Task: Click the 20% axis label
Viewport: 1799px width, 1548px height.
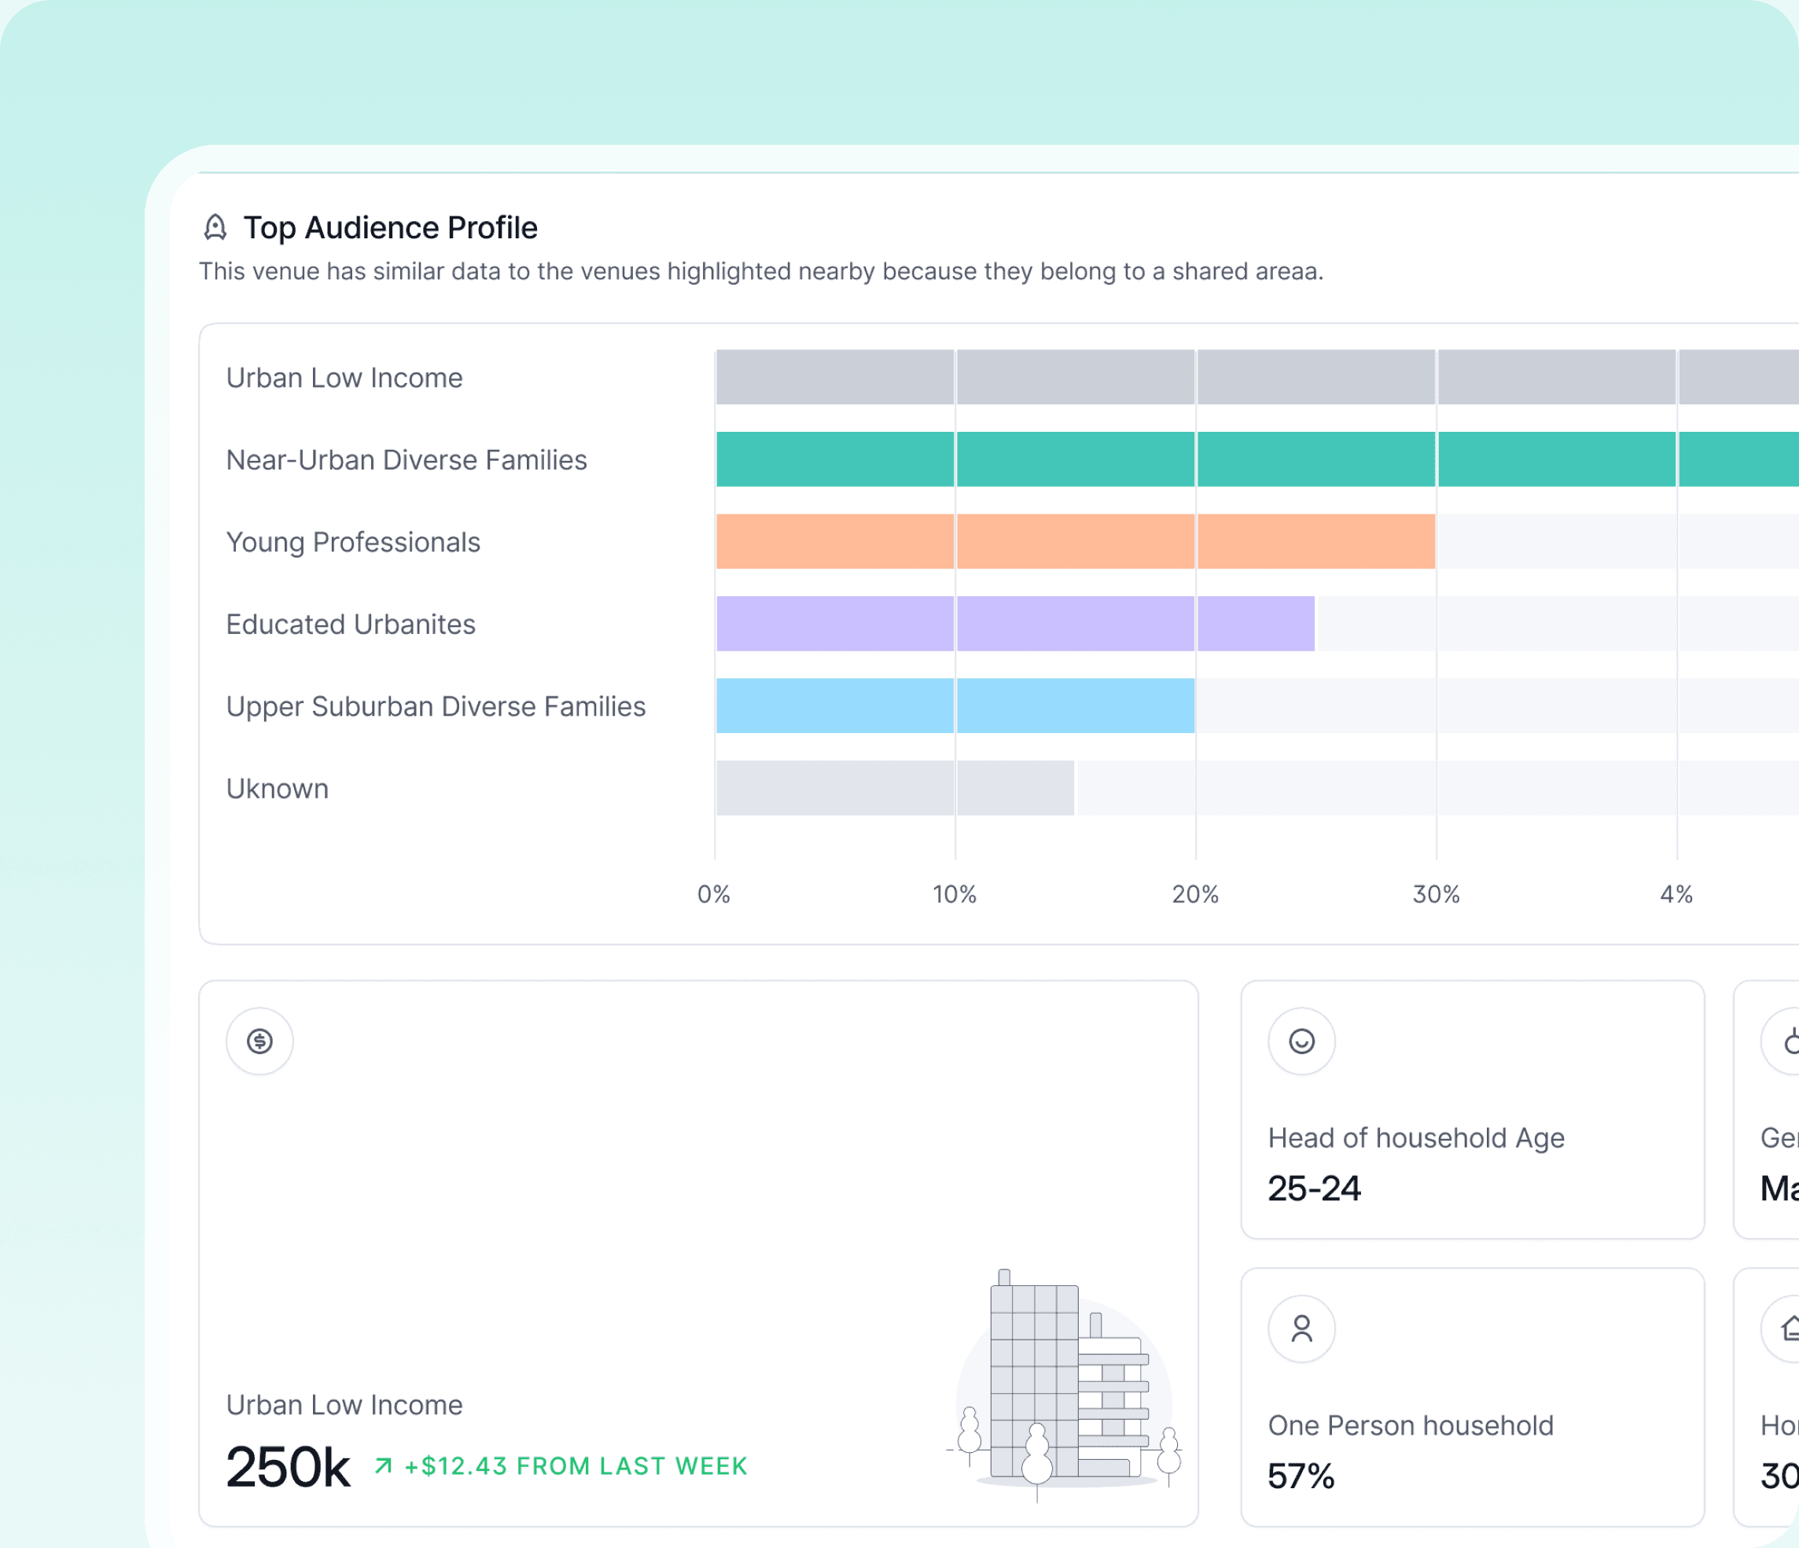Action: (x=1194, y=895)
